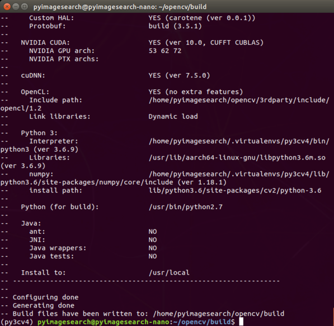Click the 'build (3.5.1)' value
Viewport: 334px width, 326px height.
pyautogui.click(x=175, y=26)
